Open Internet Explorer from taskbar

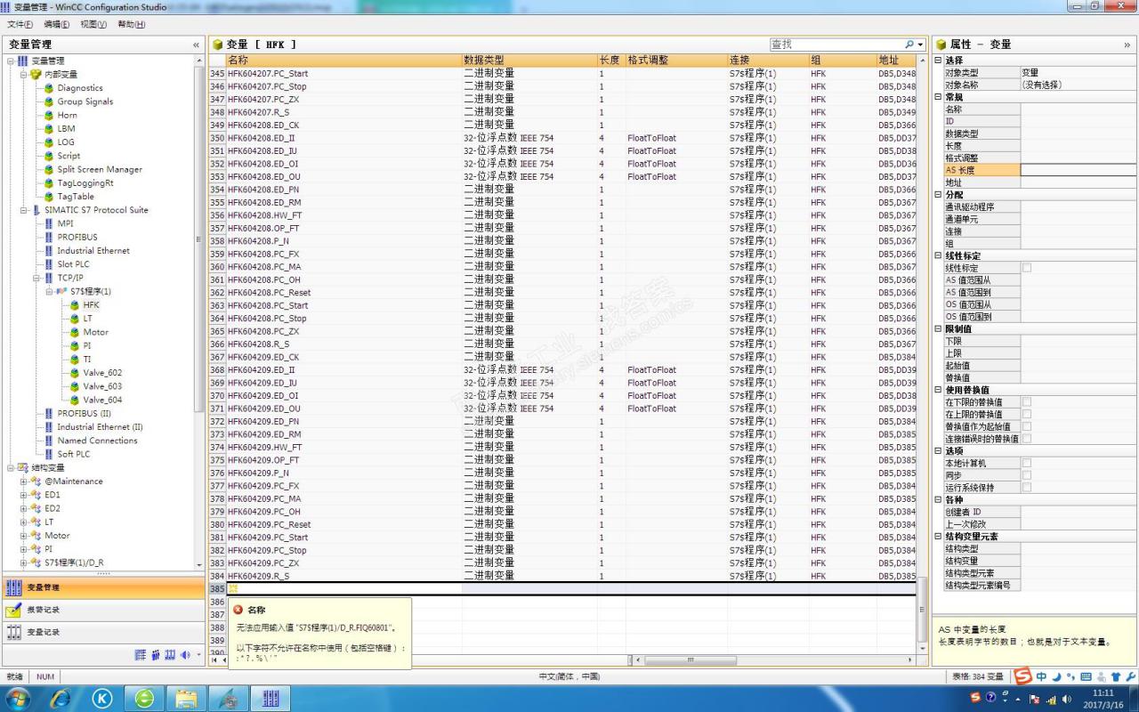60,699
